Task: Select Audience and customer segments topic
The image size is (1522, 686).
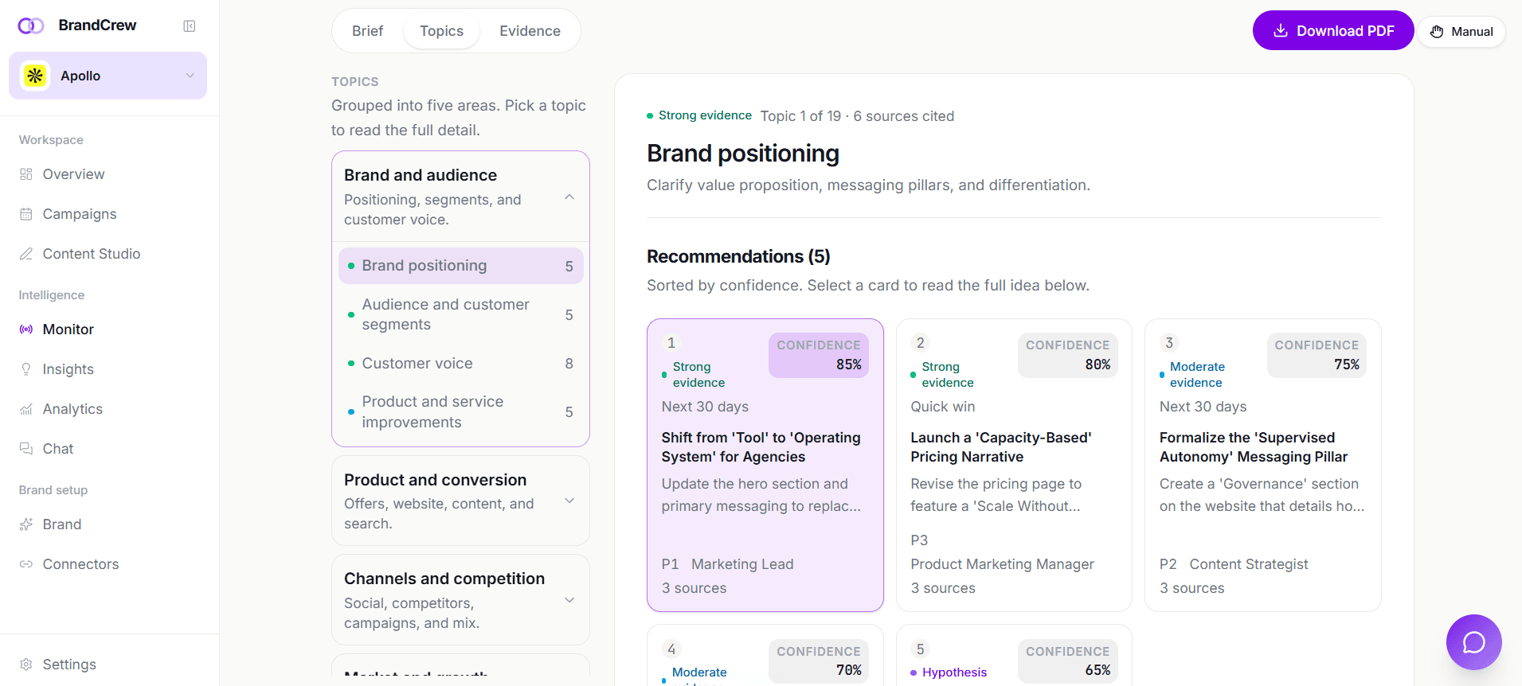Action: 460,314
